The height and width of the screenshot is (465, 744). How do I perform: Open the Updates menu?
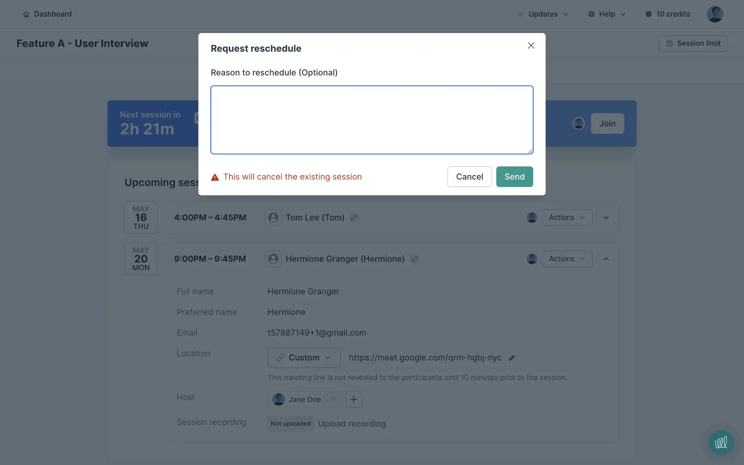click(544, 14)
